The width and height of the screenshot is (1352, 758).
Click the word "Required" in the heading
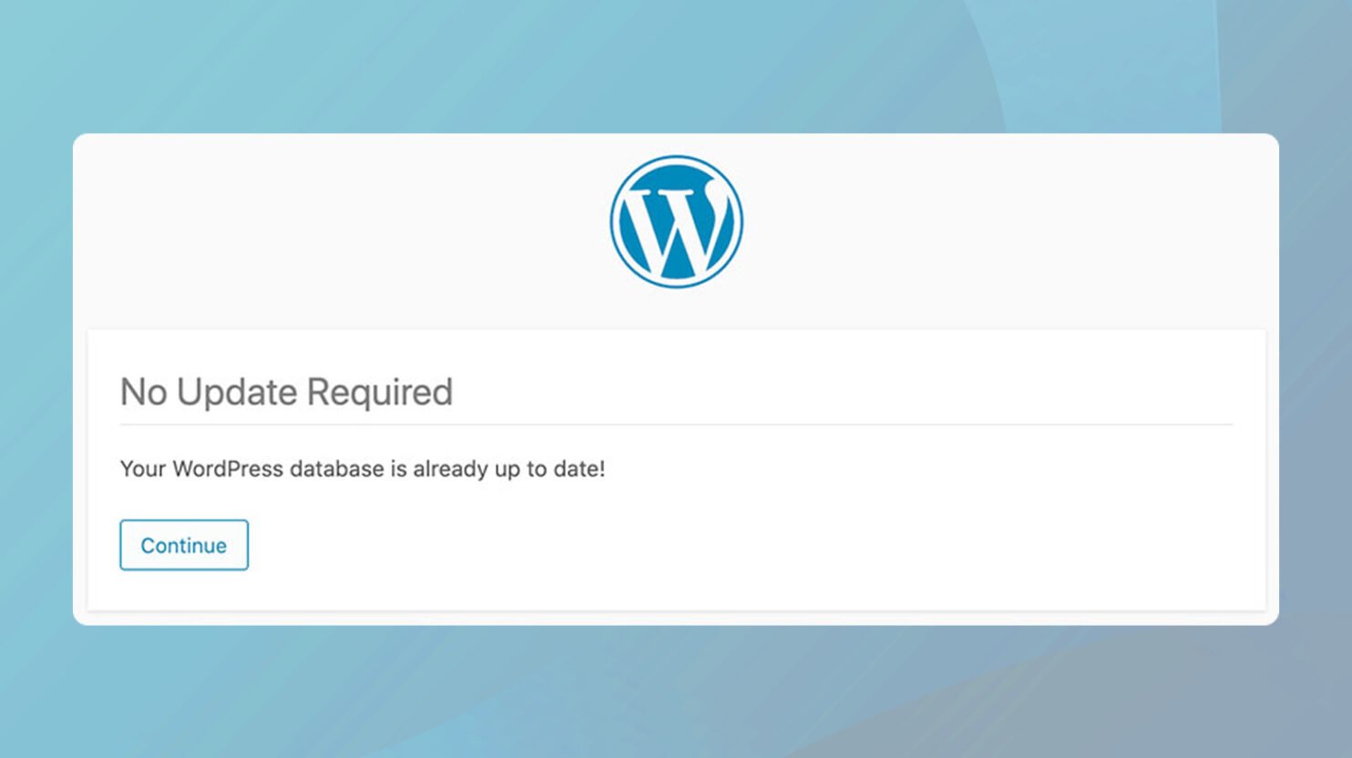pyautogui.click(x=379, y=392)
